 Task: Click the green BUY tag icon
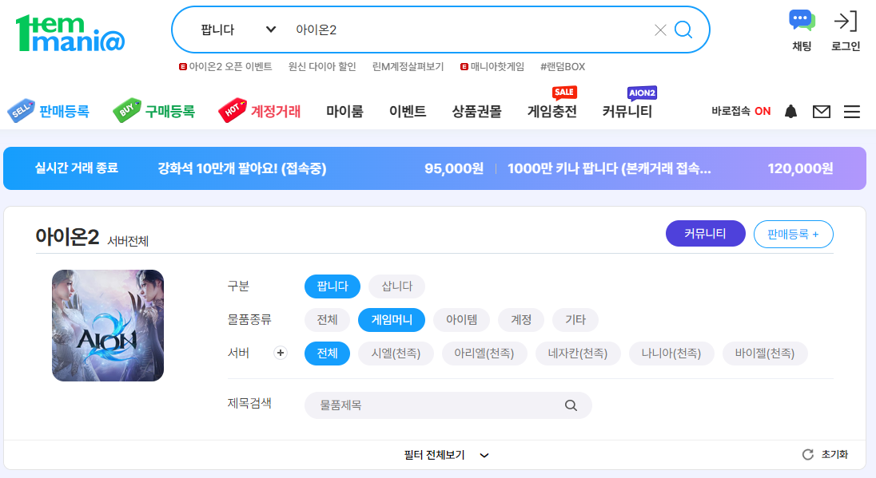tap(127, 110)
